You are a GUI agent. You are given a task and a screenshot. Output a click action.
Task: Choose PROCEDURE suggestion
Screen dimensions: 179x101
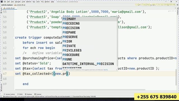[89, 55]
